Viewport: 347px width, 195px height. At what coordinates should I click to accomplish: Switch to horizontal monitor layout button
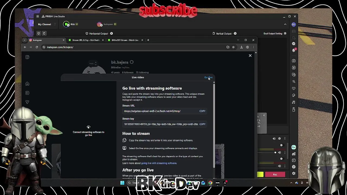38,34
